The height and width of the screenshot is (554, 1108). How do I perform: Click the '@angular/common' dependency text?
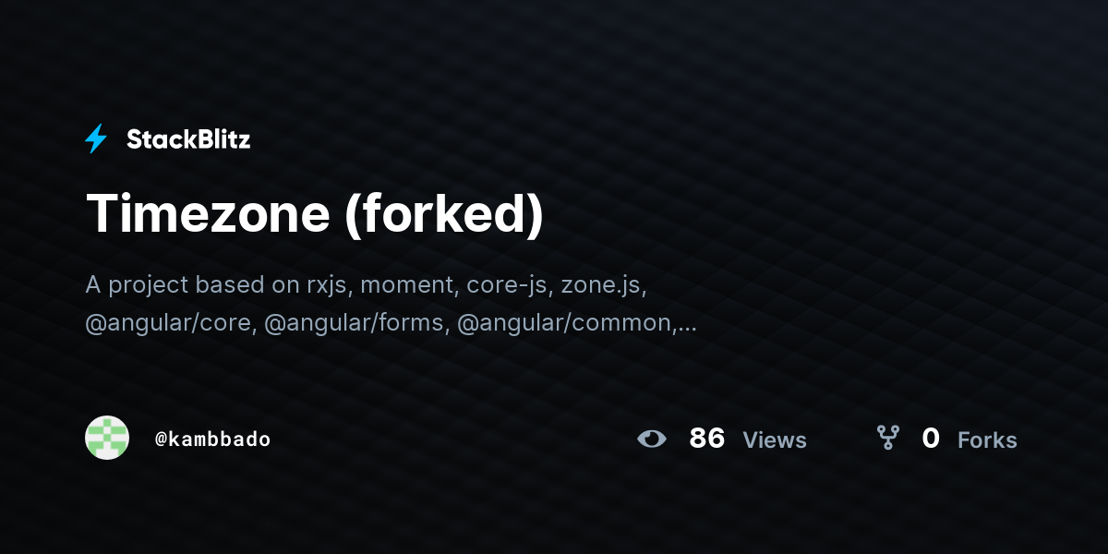click(x=565, y=323)
